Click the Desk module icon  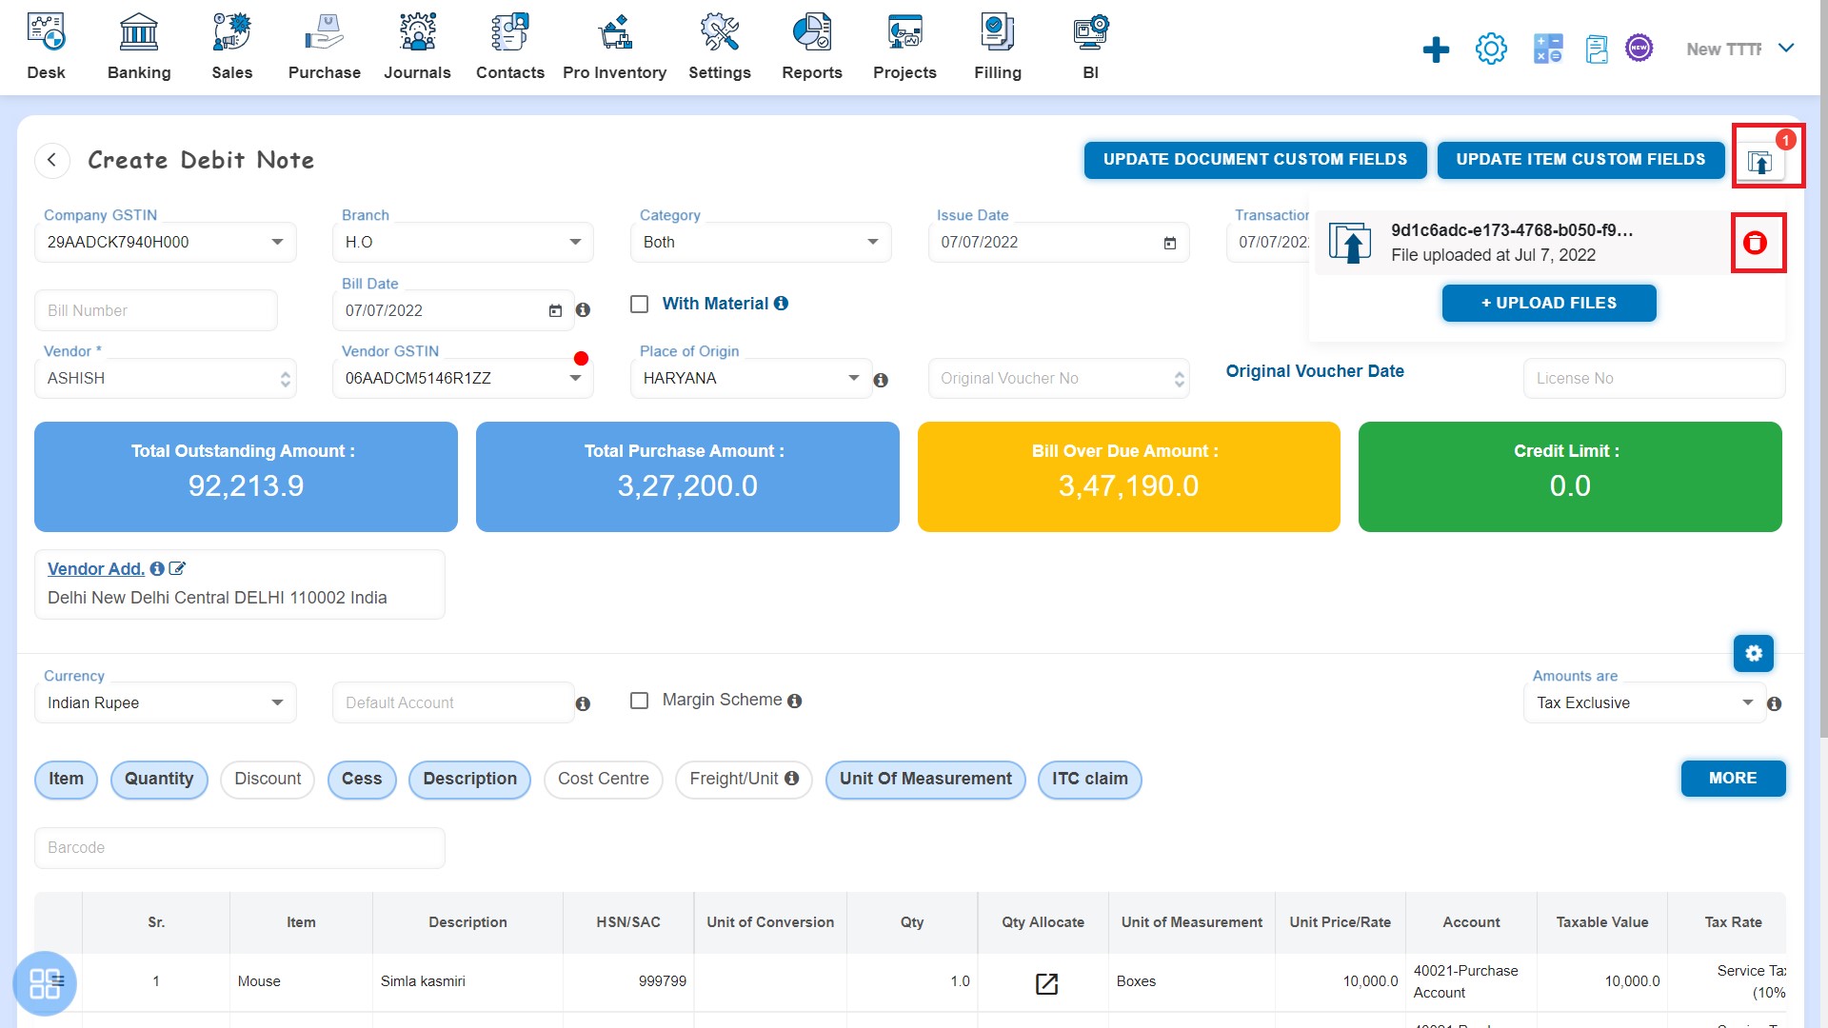45,32
